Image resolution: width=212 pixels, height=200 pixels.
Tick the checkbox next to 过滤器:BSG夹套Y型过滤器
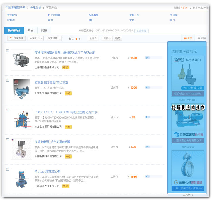coord(8,80)
